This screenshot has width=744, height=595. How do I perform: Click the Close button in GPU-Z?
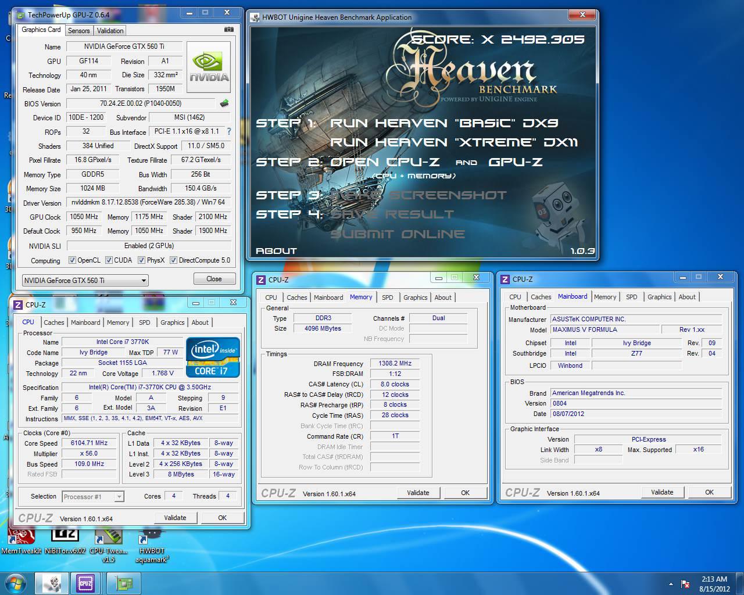214,279
